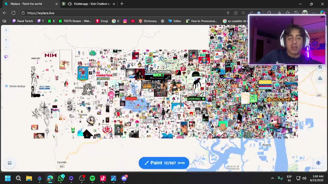
Task: Click the blue Paint 12/567 button
Action: [x=164, y=163]
